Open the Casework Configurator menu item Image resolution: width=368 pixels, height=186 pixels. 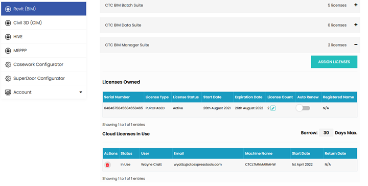pos(43,64)
